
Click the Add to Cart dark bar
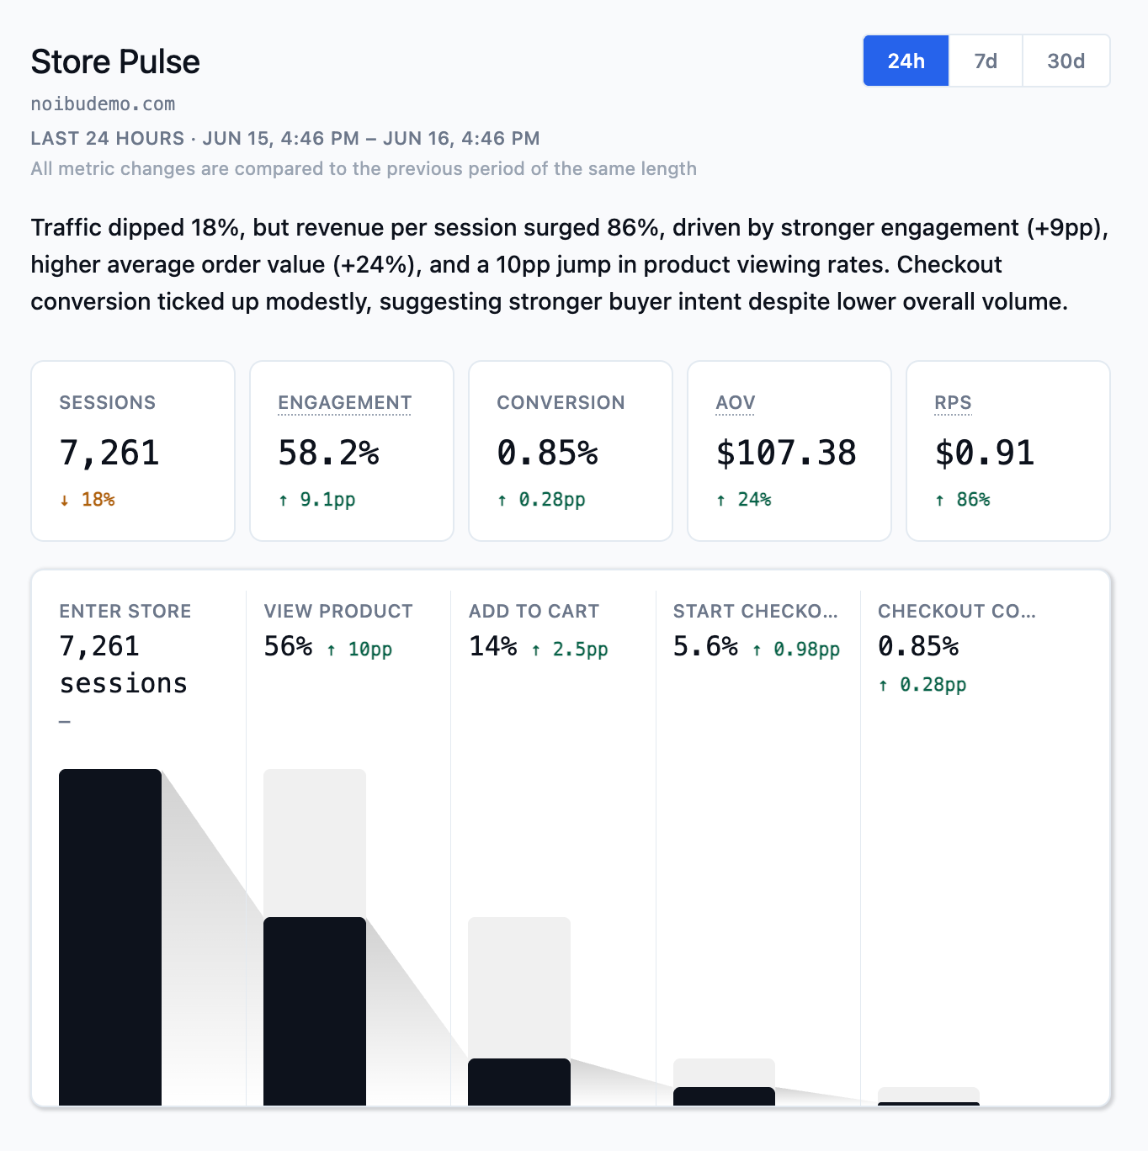(519, 1082)
